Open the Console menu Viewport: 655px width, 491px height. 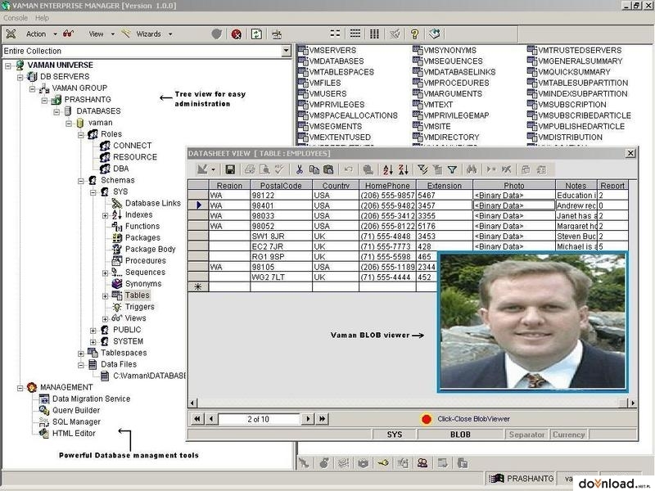tap(16, 18)
